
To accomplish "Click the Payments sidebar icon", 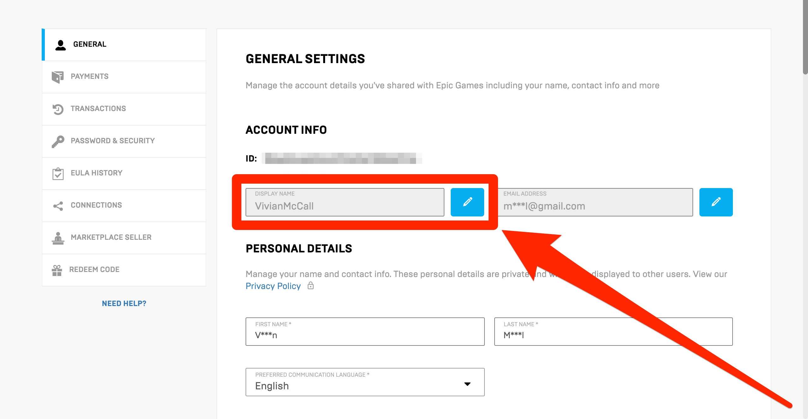I will coord(58,76).
